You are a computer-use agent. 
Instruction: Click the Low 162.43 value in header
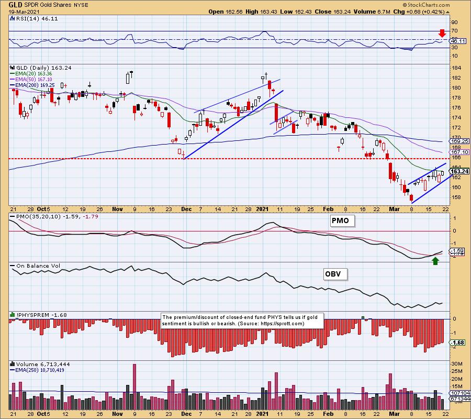[296, 12]
